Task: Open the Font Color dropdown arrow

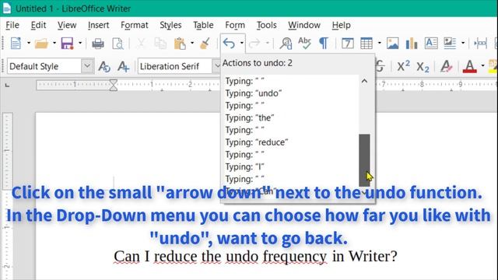Action: click(x=482, y=66)
